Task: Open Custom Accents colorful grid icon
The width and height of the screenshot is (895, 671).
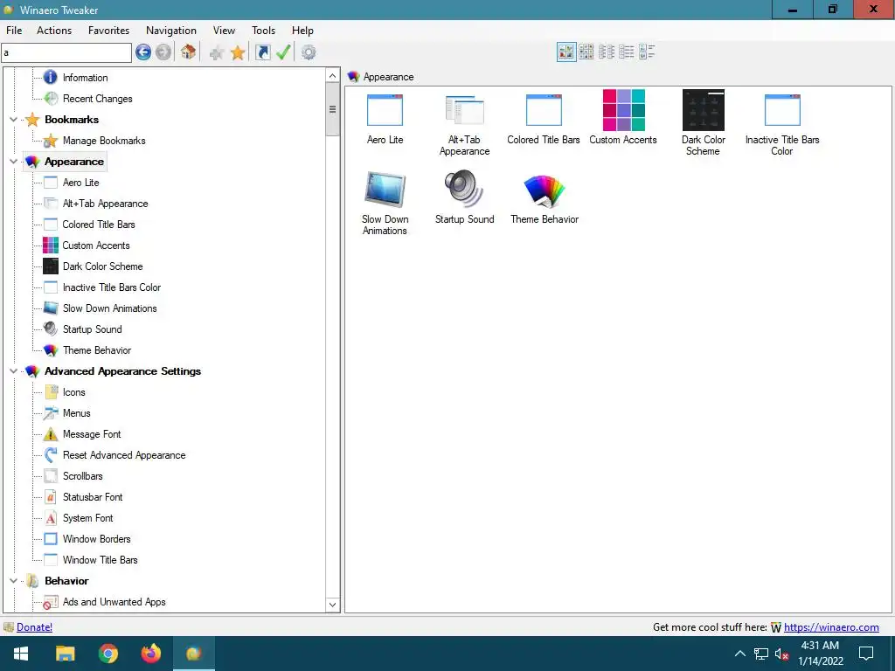Action: [x=623, y=110]
